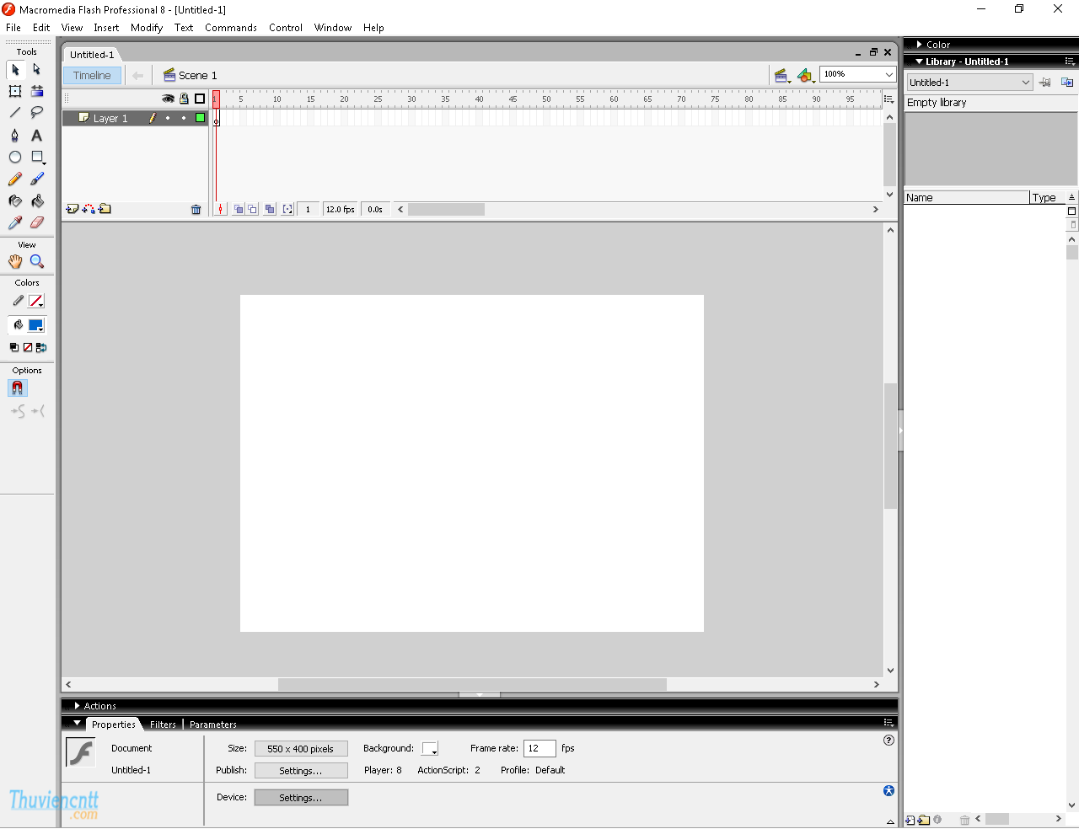Screen dimensions: 1079x829
Task: Click the Scene 1 label
Action: (x=197, y=75)
